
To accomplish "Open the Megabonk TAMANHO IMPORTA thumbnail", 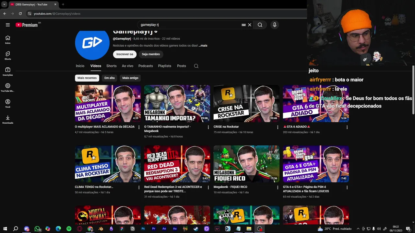I will coord(177,104).
